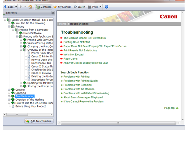194x142 pixels.
Task: Click the Forward arrow icon
Action: [21, 7]
